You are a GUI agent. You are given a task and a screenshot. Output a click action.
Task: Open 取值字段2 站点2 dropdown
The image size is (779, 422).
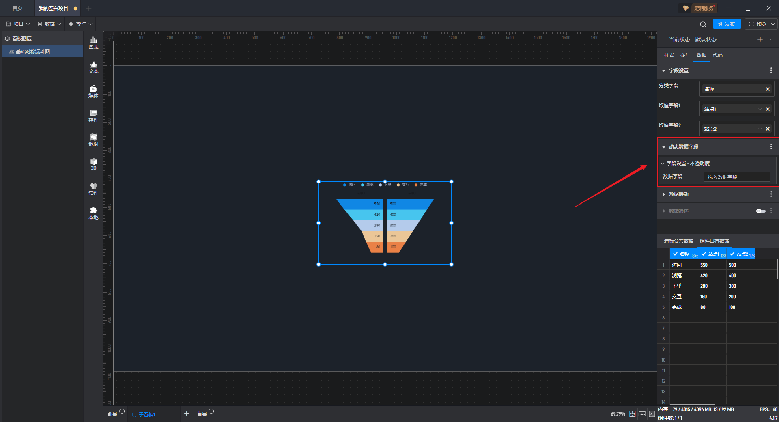point(760,129)
